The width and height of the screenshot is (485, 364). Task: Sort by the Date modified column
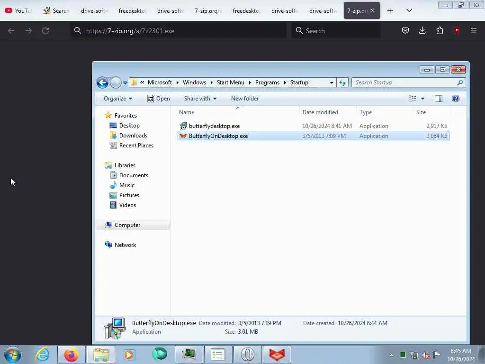tap(328, 112)
